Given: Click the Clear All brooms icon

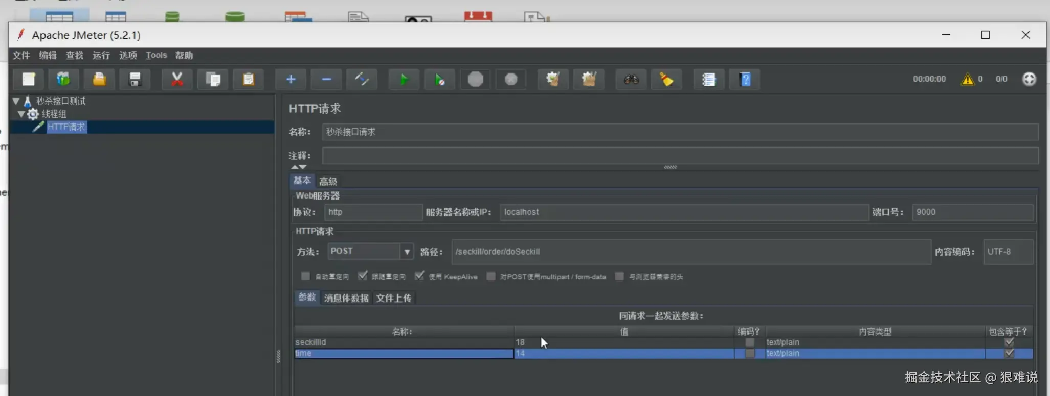Looking at the screenshot, I should 589,79.
